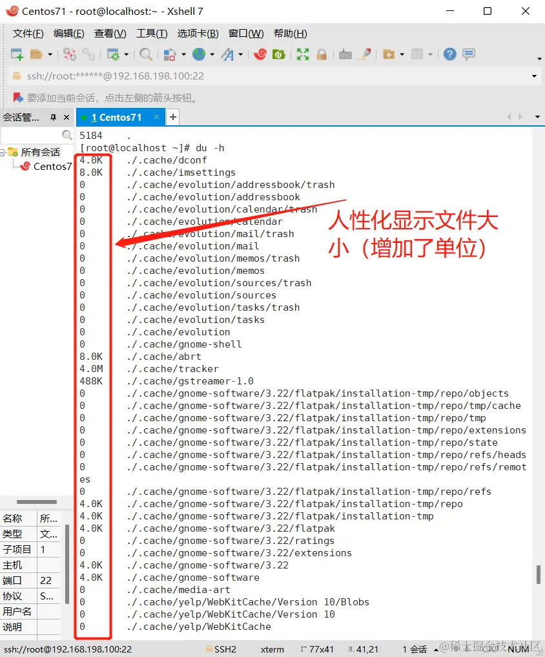Expand the Font dropdown arrow
545x657 pixels.
pos(240,54)
